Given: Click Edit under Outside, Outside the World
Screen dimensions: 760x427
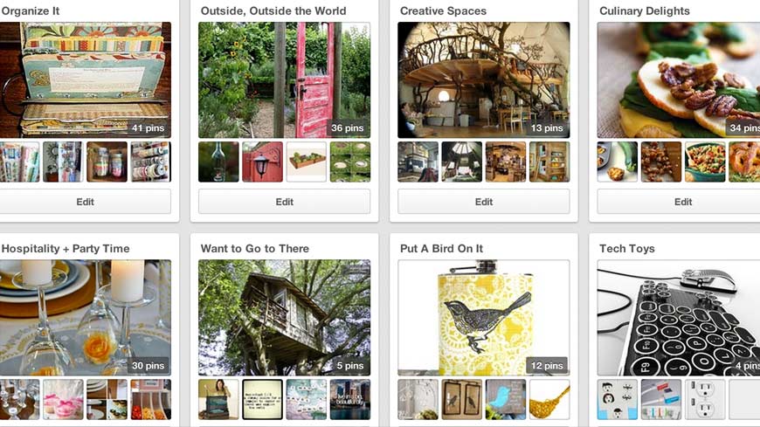Looking at the screenshot, I should tap(284, 202).
